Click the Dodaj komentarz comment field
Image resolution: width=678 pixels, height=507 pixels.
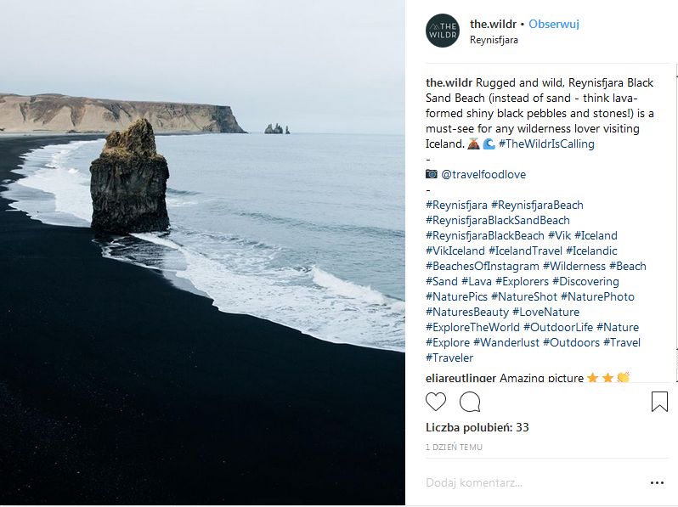pyautogui.click(x=527, y=482)
